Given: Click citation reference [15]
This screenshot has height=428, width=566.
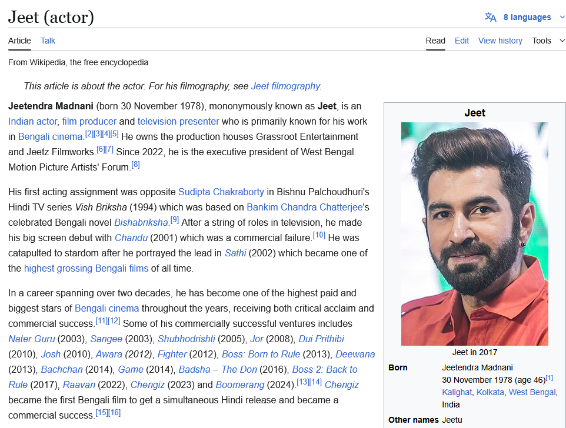Looking at the screenshot, I should click(102, 413).
